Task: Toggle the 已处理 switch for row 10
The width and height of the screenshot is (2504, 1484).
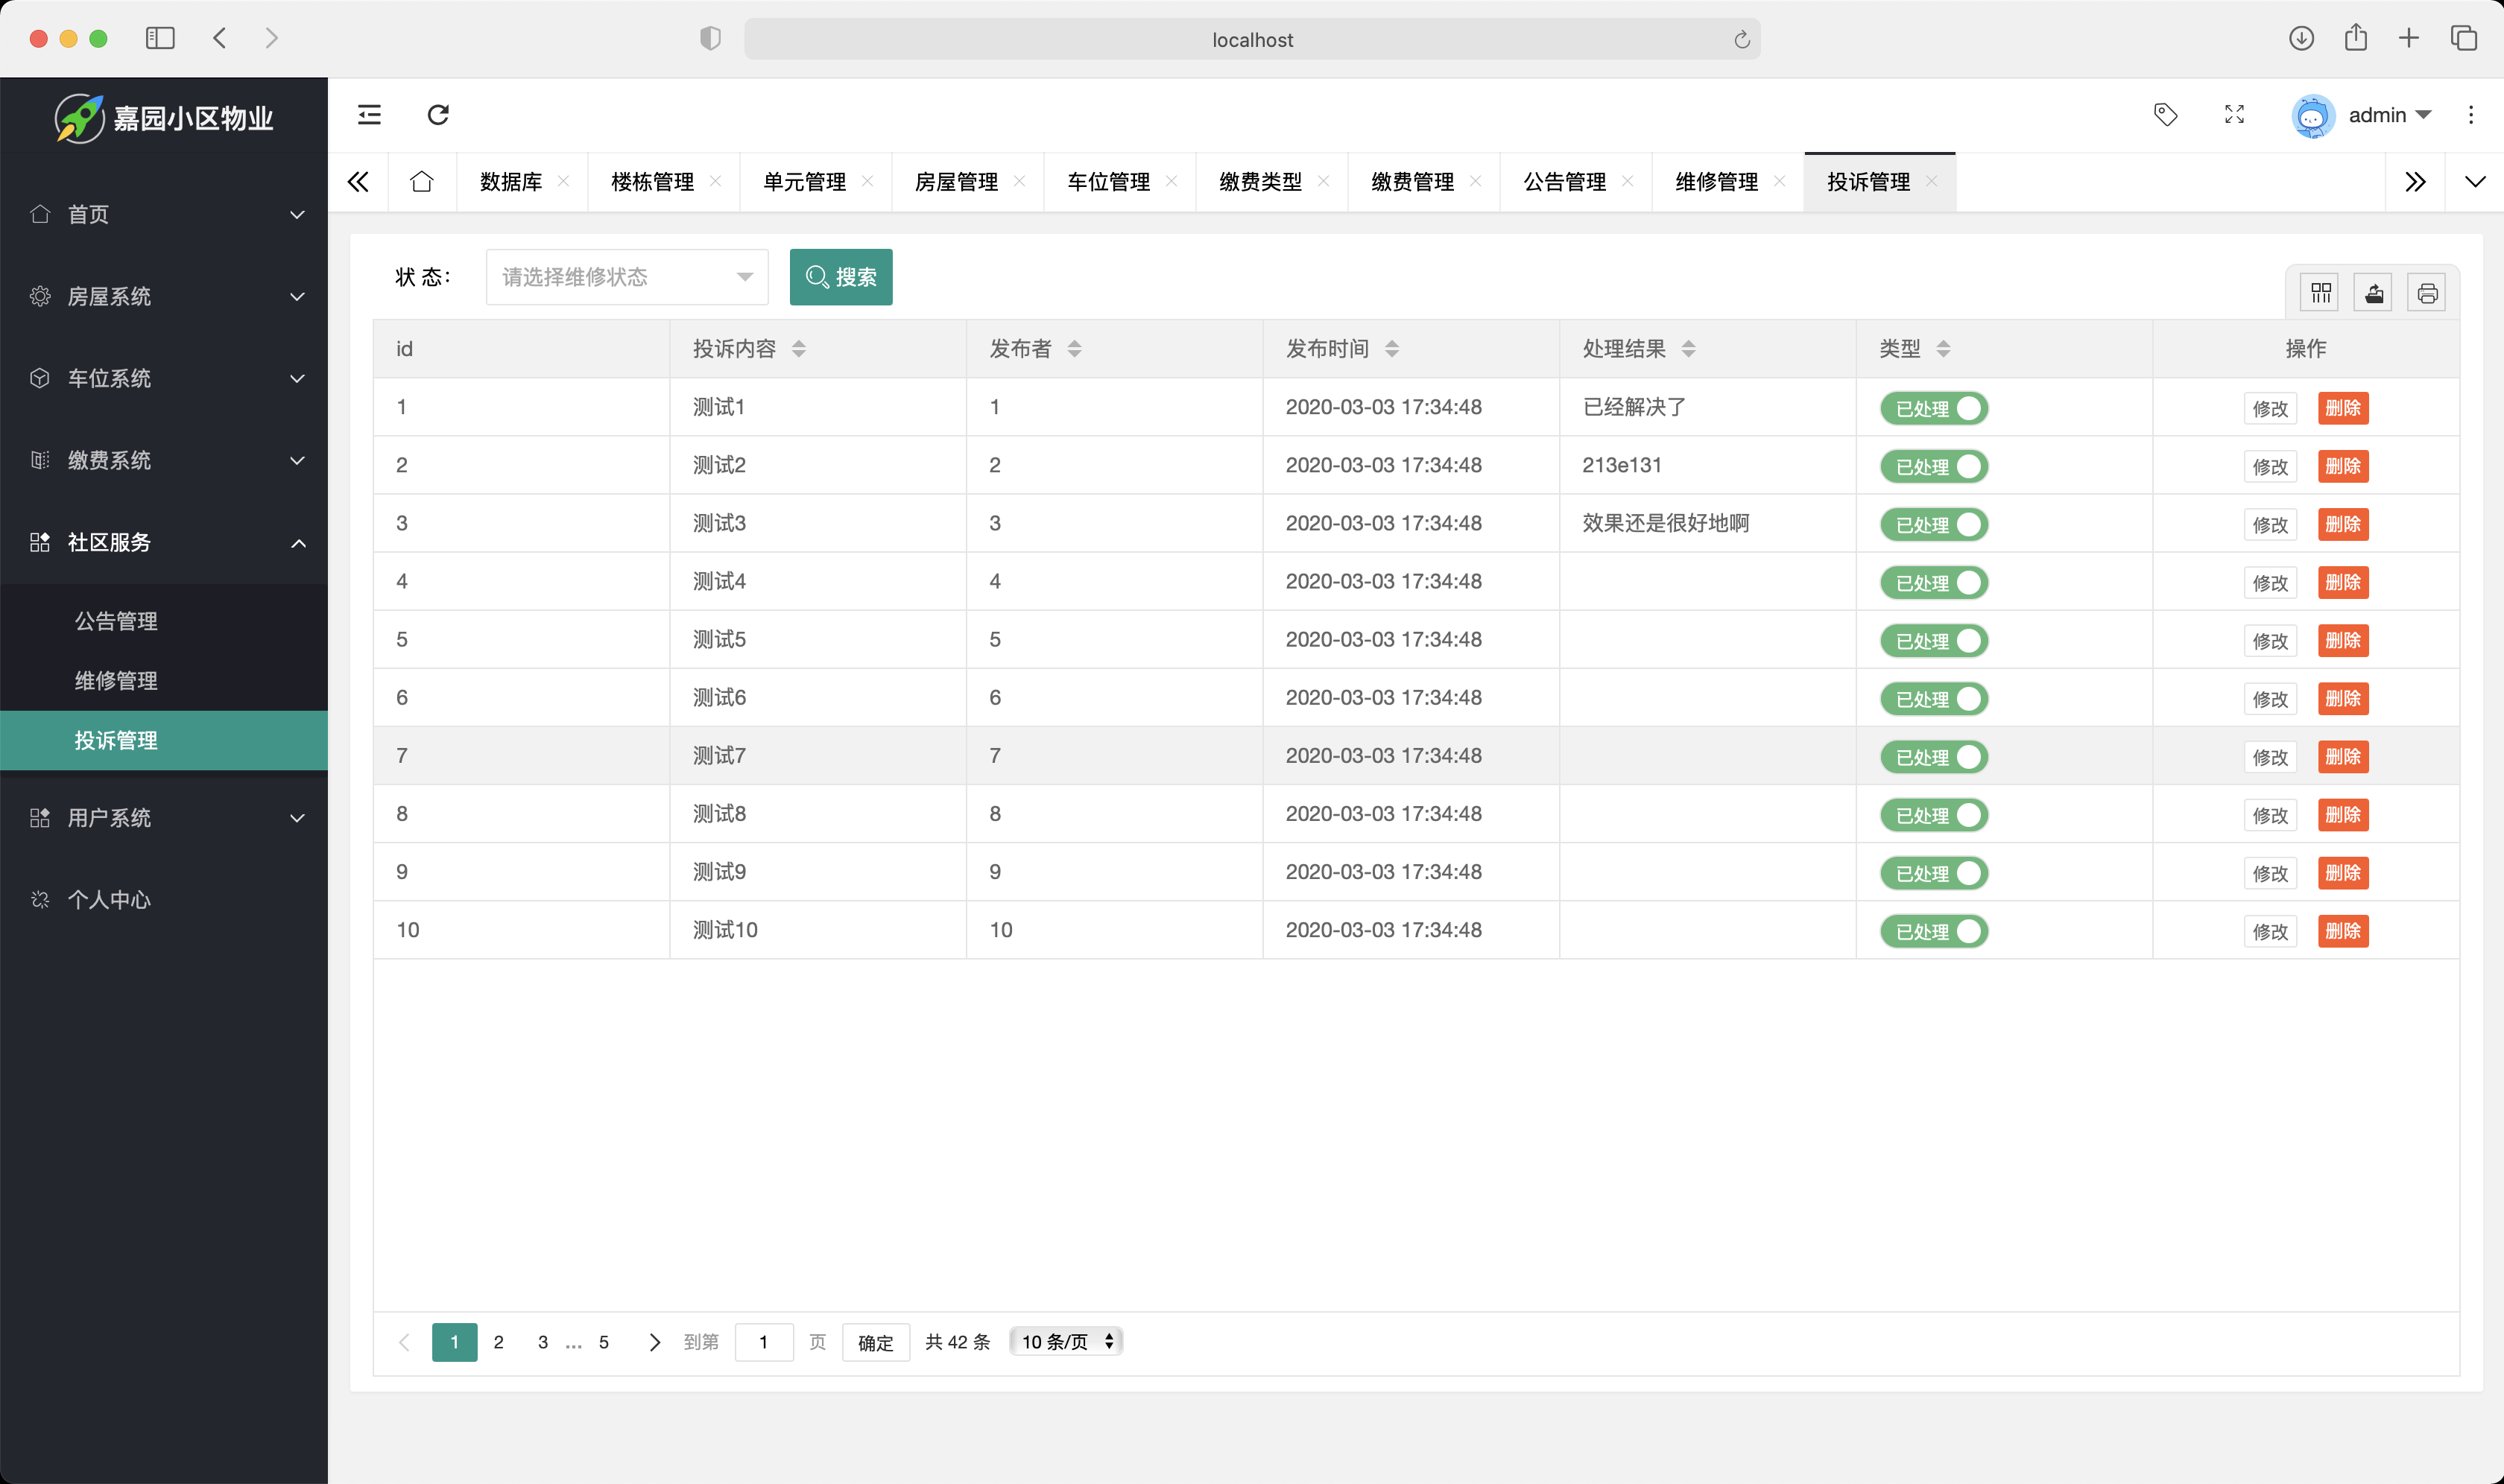Action: pos(1934,931)
